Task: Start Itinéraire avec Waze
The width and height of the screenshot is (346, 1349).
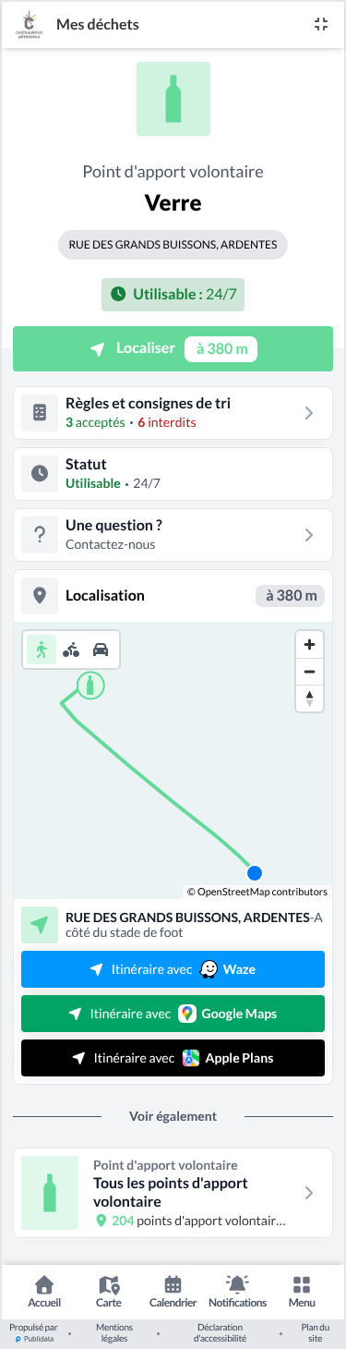Action: (x=173, y=969)
